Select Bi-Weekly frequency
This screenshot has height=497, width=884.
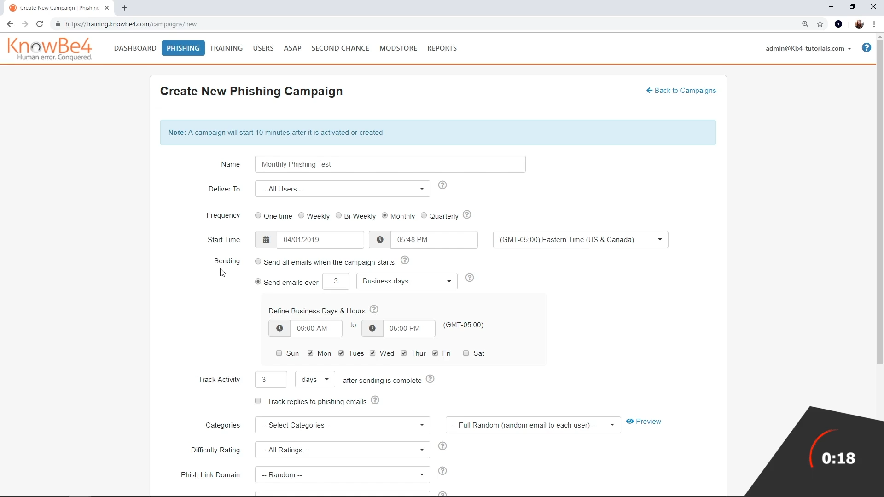[339, 215]
